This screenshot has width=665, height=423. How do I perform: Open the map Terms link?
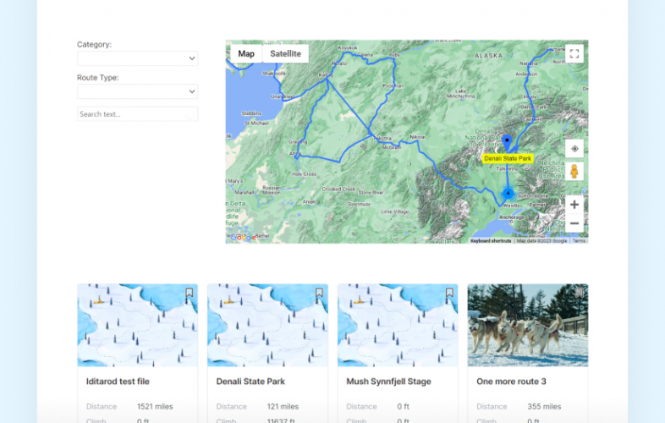(x=579, y=241)
